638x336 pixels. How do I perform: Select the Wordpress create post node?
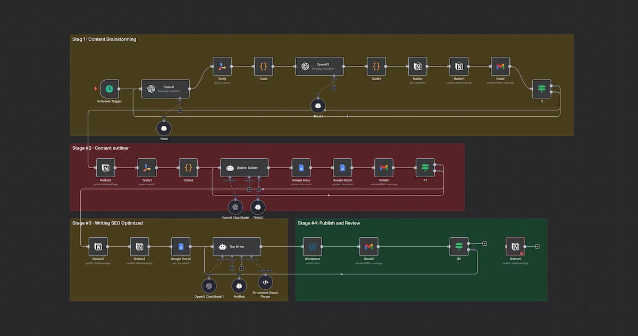[313, 246]
